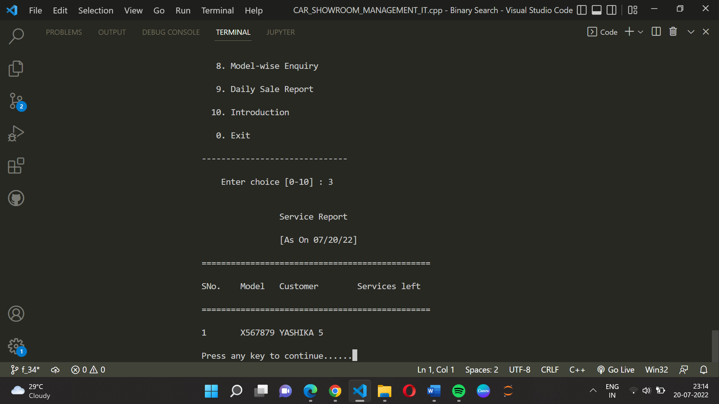
Task: Open the Run and Debug view
Action: [16, 134]
